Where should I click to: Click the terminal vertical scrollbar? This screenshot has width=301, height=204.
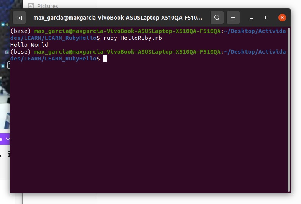(288, 109)
